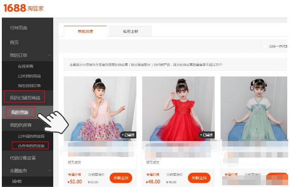Click 关联宝贝 for the ¥52.00 product
This screenshot has width=290, height=187.
[x=121, y=178]
